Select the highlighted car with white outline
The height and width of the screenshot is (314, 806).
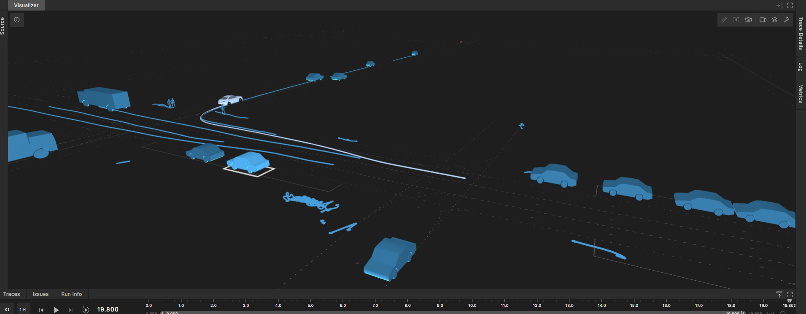248,163
